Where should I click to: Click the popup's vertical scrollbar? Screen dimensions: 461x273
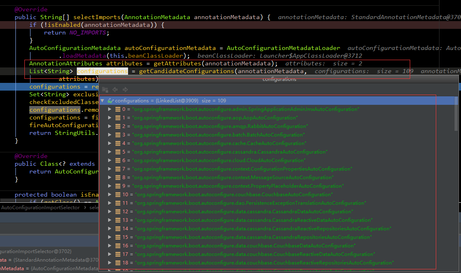(456, 118)
